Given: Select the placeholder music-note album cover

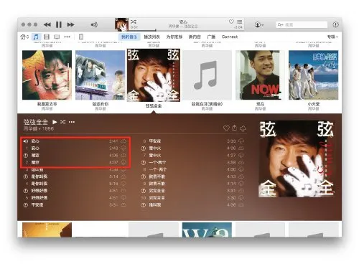Looking at the screenshot, I should (x=207, y=75).
